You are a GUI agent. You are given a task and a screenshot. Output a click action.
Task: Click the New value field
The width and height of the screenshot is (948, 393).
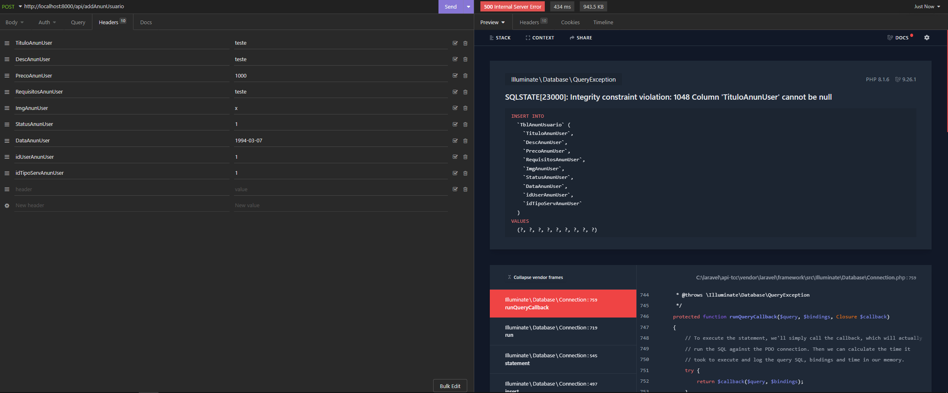(341, 206)
